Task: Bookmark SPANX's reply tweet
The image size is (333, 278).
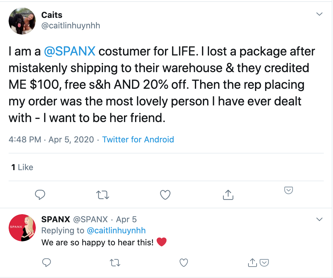Action: point(265,263)
